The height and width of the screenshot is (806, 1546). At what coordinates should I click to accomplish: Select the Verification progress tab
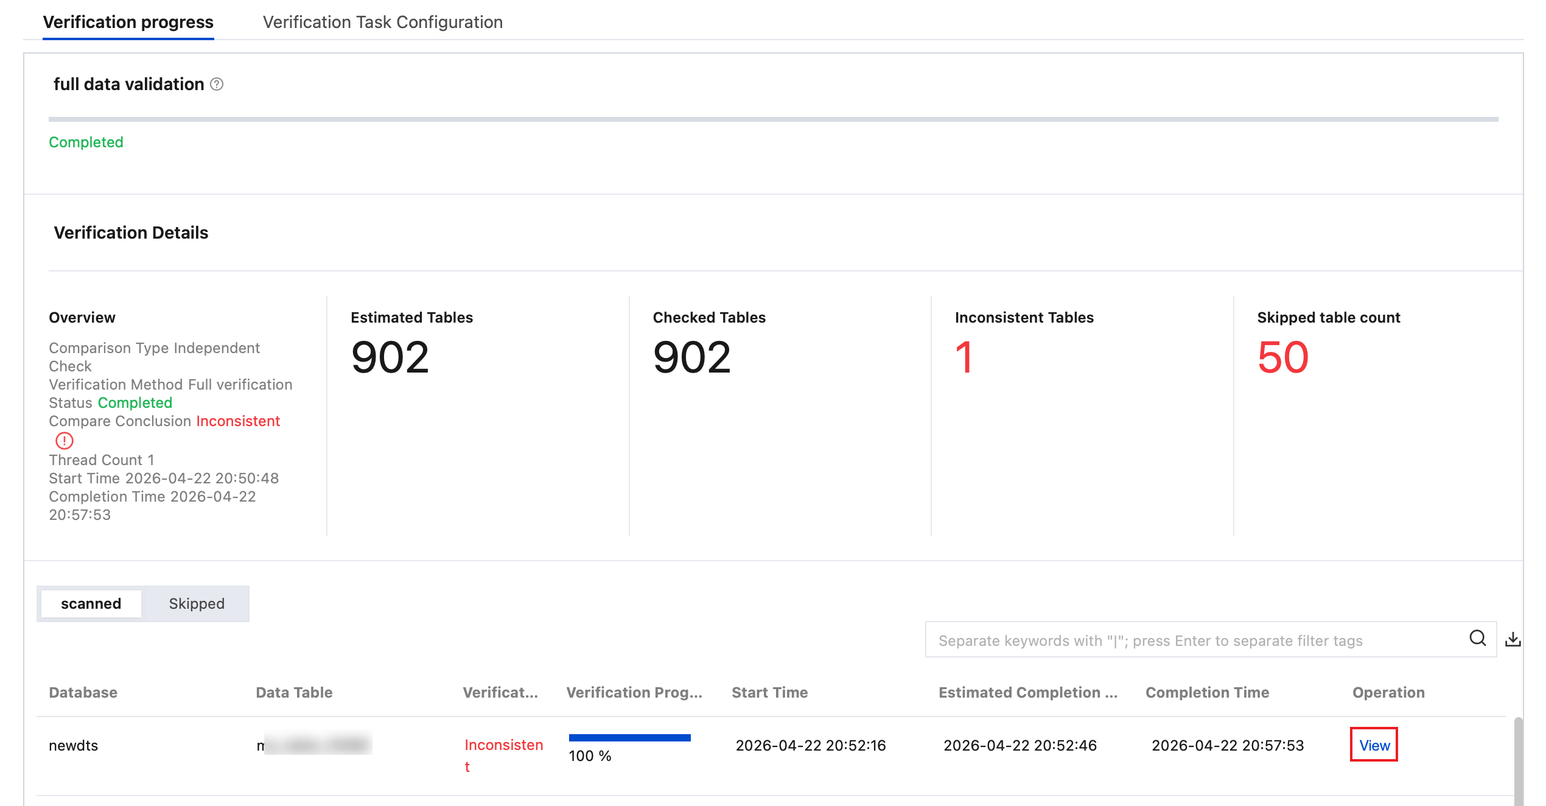(128, 22)
